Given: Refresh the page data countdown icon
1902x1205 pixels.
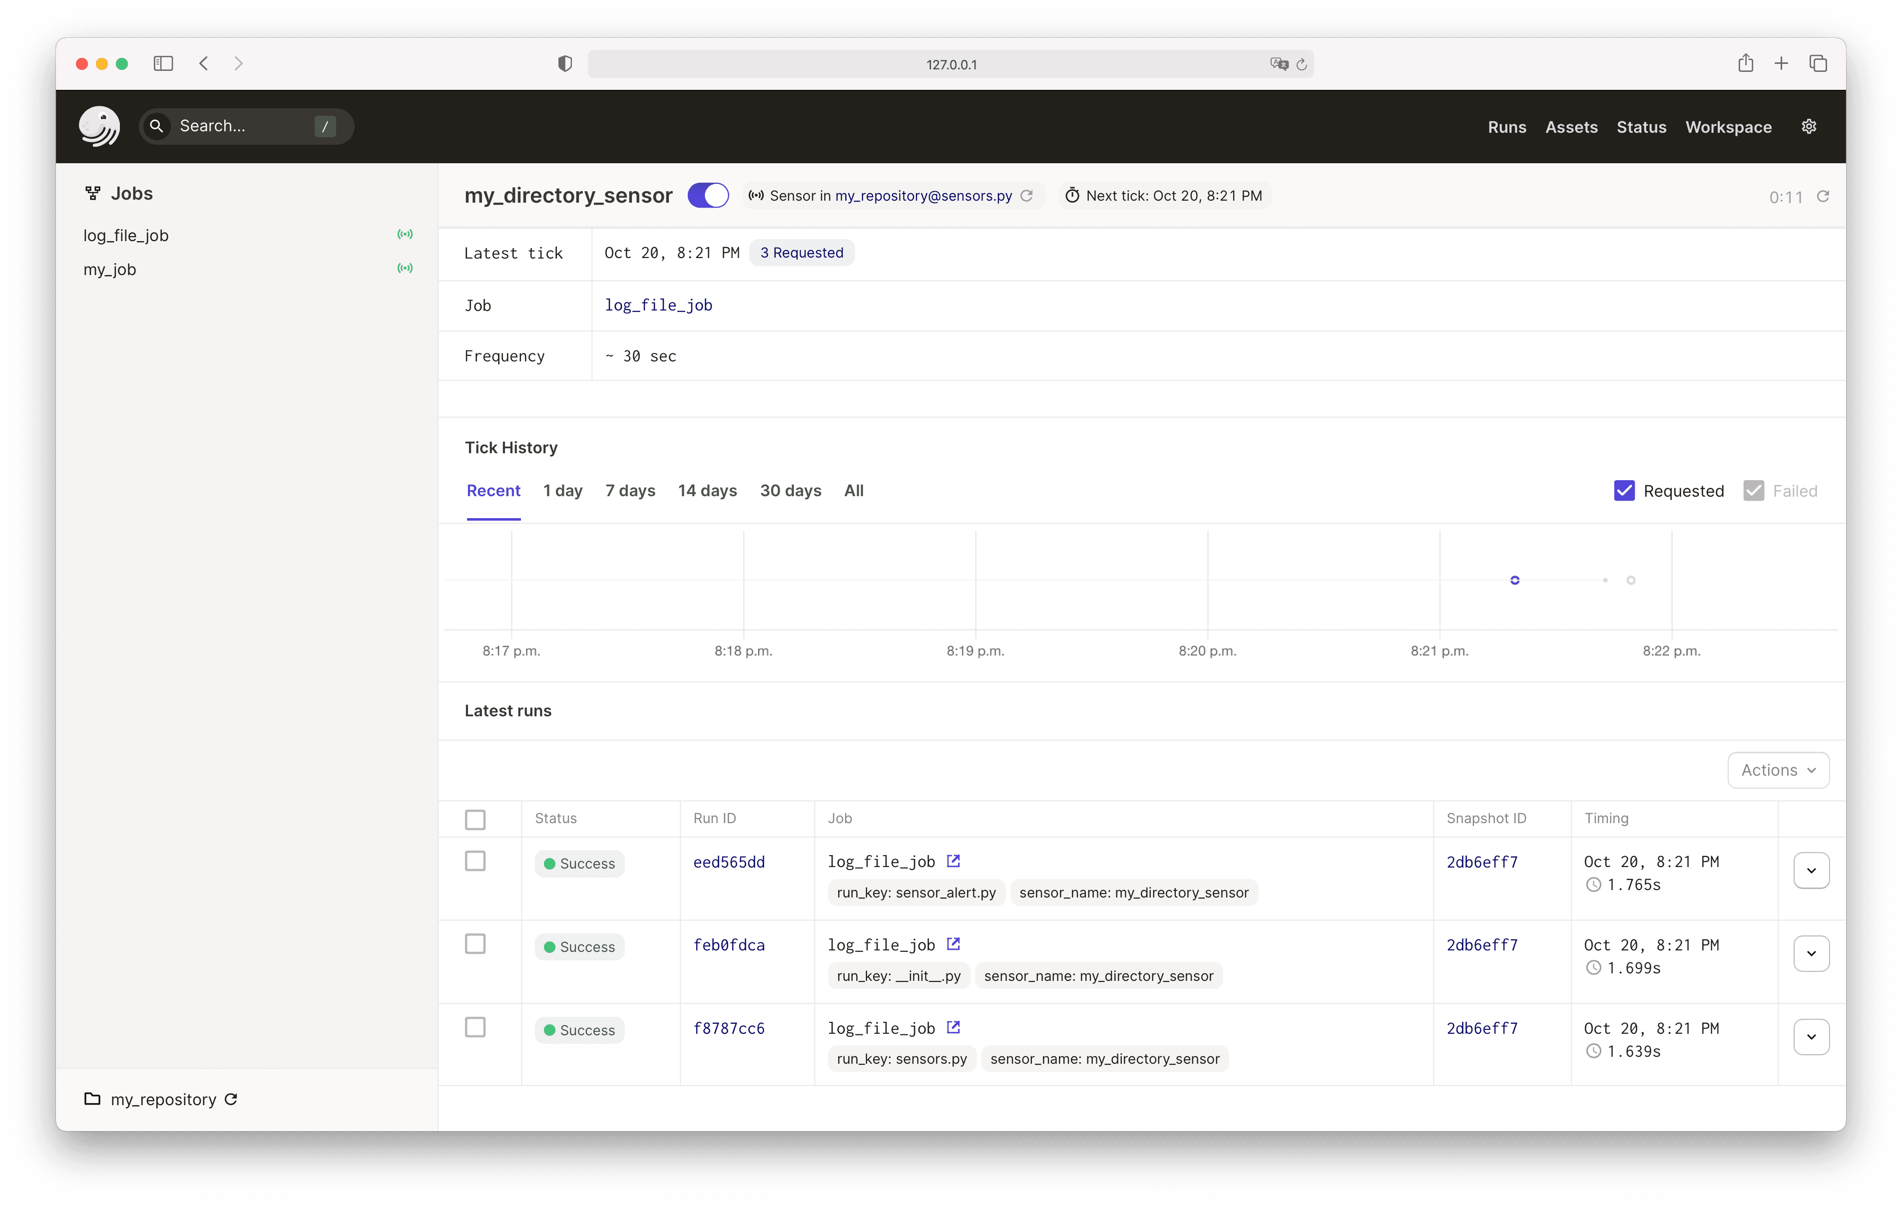Looking at the screenshot, I should pos(1823,197).
